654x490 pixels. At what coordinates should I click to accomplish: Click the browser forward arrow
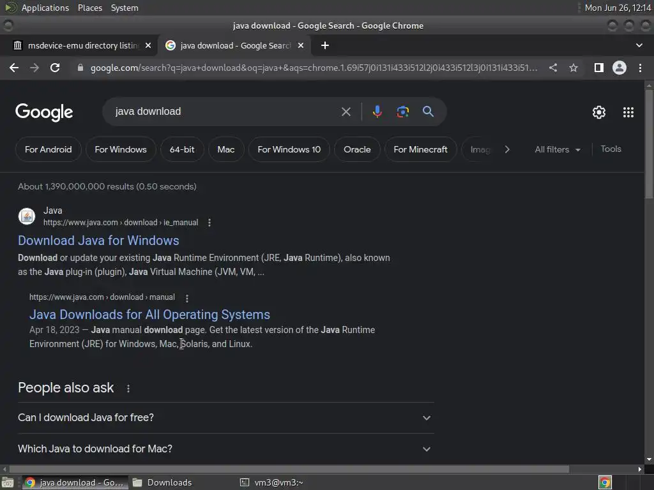(x=34, y=68)
